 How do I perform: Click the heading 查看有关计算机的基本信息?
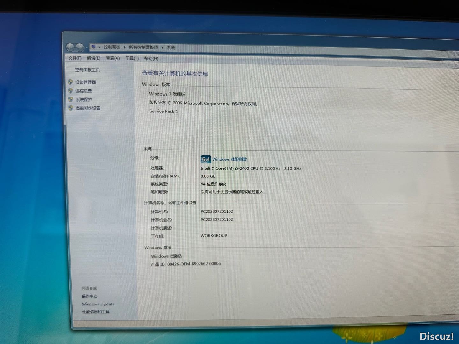click(175, 74)
